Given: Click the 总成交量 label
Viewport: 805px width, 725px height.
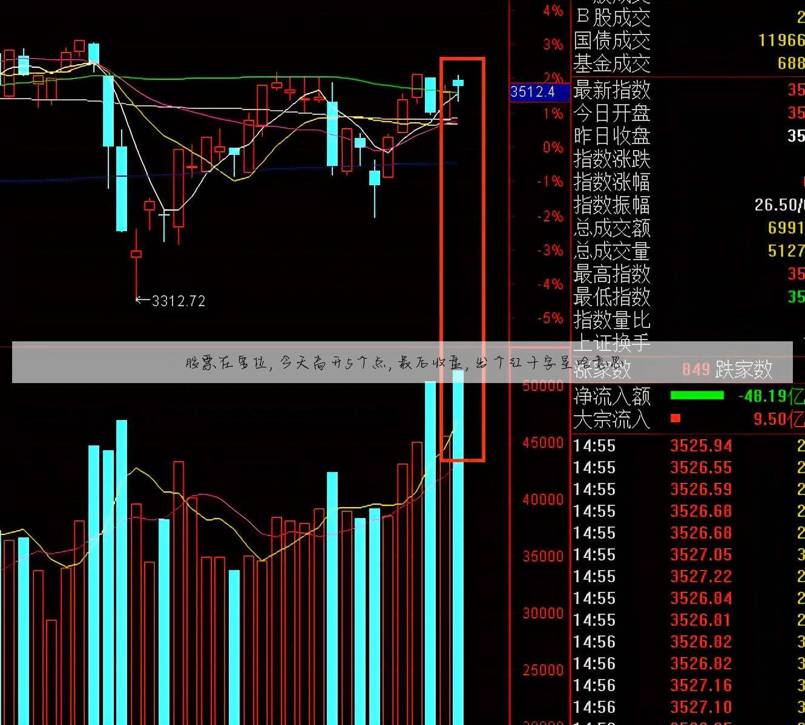Looking at the screenshot, I should tap(612, 251).
